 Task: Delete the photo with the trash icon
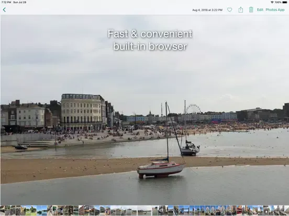pos(251,10)
